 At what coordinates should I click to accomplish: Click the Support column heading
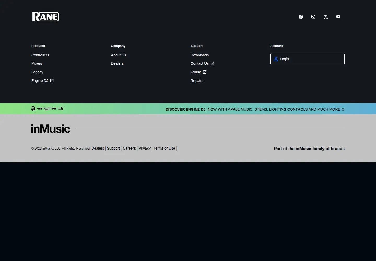[x=197, y=46]
